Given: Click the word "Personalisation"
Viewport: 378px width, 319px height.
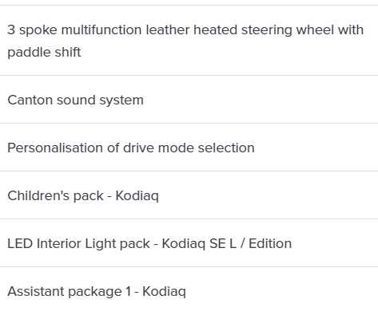Looking at the screenshot, I should coord(55,148).
